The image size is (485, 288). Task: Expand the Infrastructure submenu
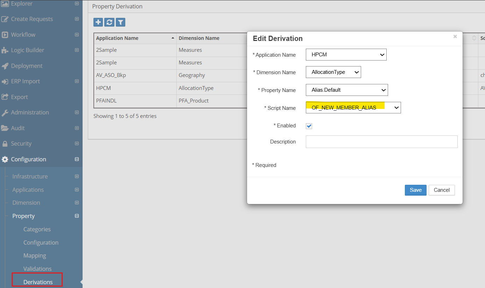click(77, 176)
